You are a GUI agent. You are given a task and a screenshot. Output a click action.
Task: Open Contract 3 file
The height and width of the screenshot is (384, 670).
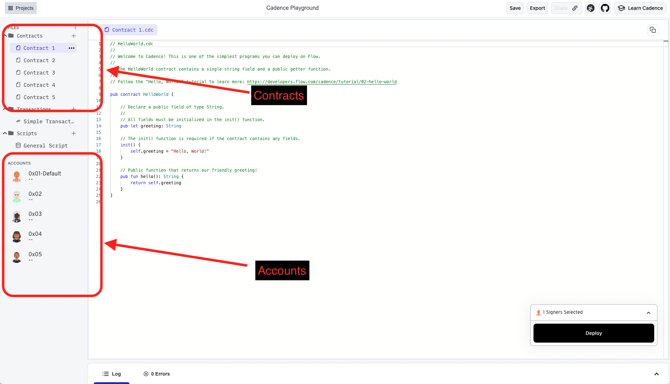tap(39, 73)
